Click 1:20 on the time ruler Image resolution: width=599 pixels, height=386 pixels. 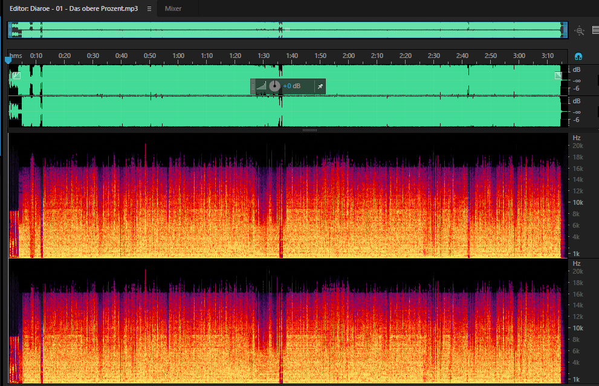tap(235, 56)
